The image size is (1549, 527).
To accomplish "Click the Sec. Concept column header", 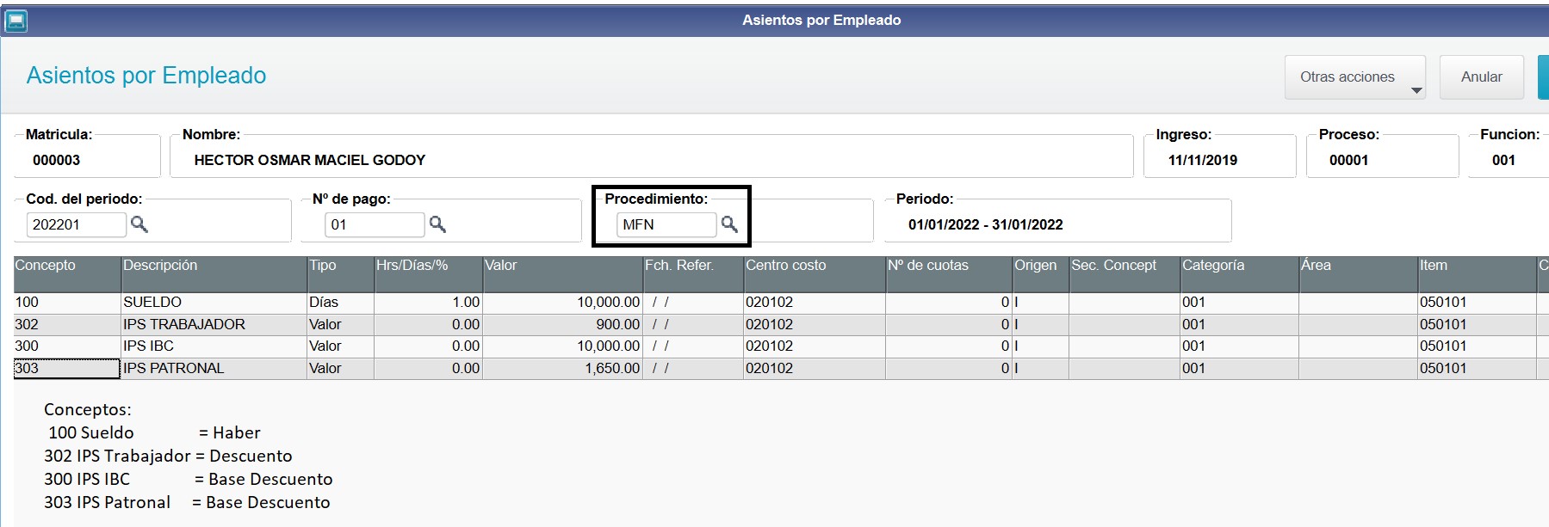I will [x=1125, y=274].
